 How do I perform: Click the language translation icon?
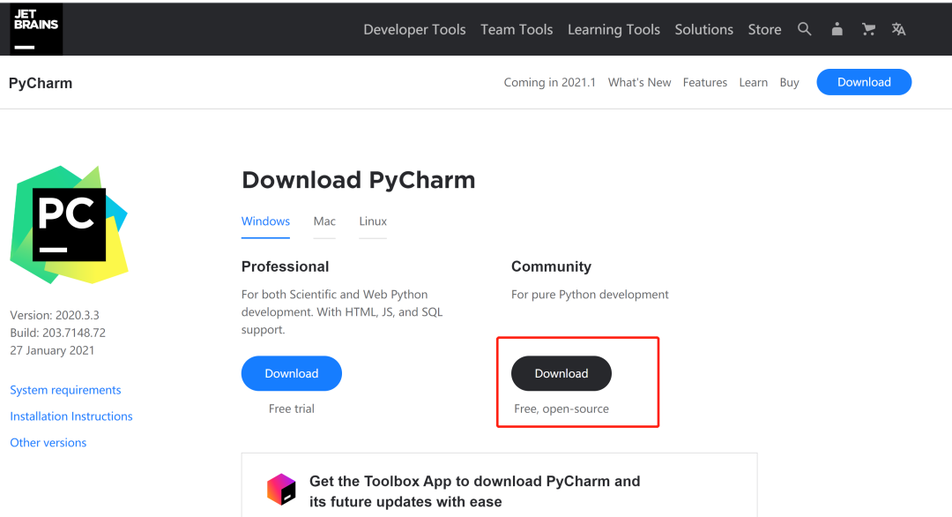click(898, 29)
